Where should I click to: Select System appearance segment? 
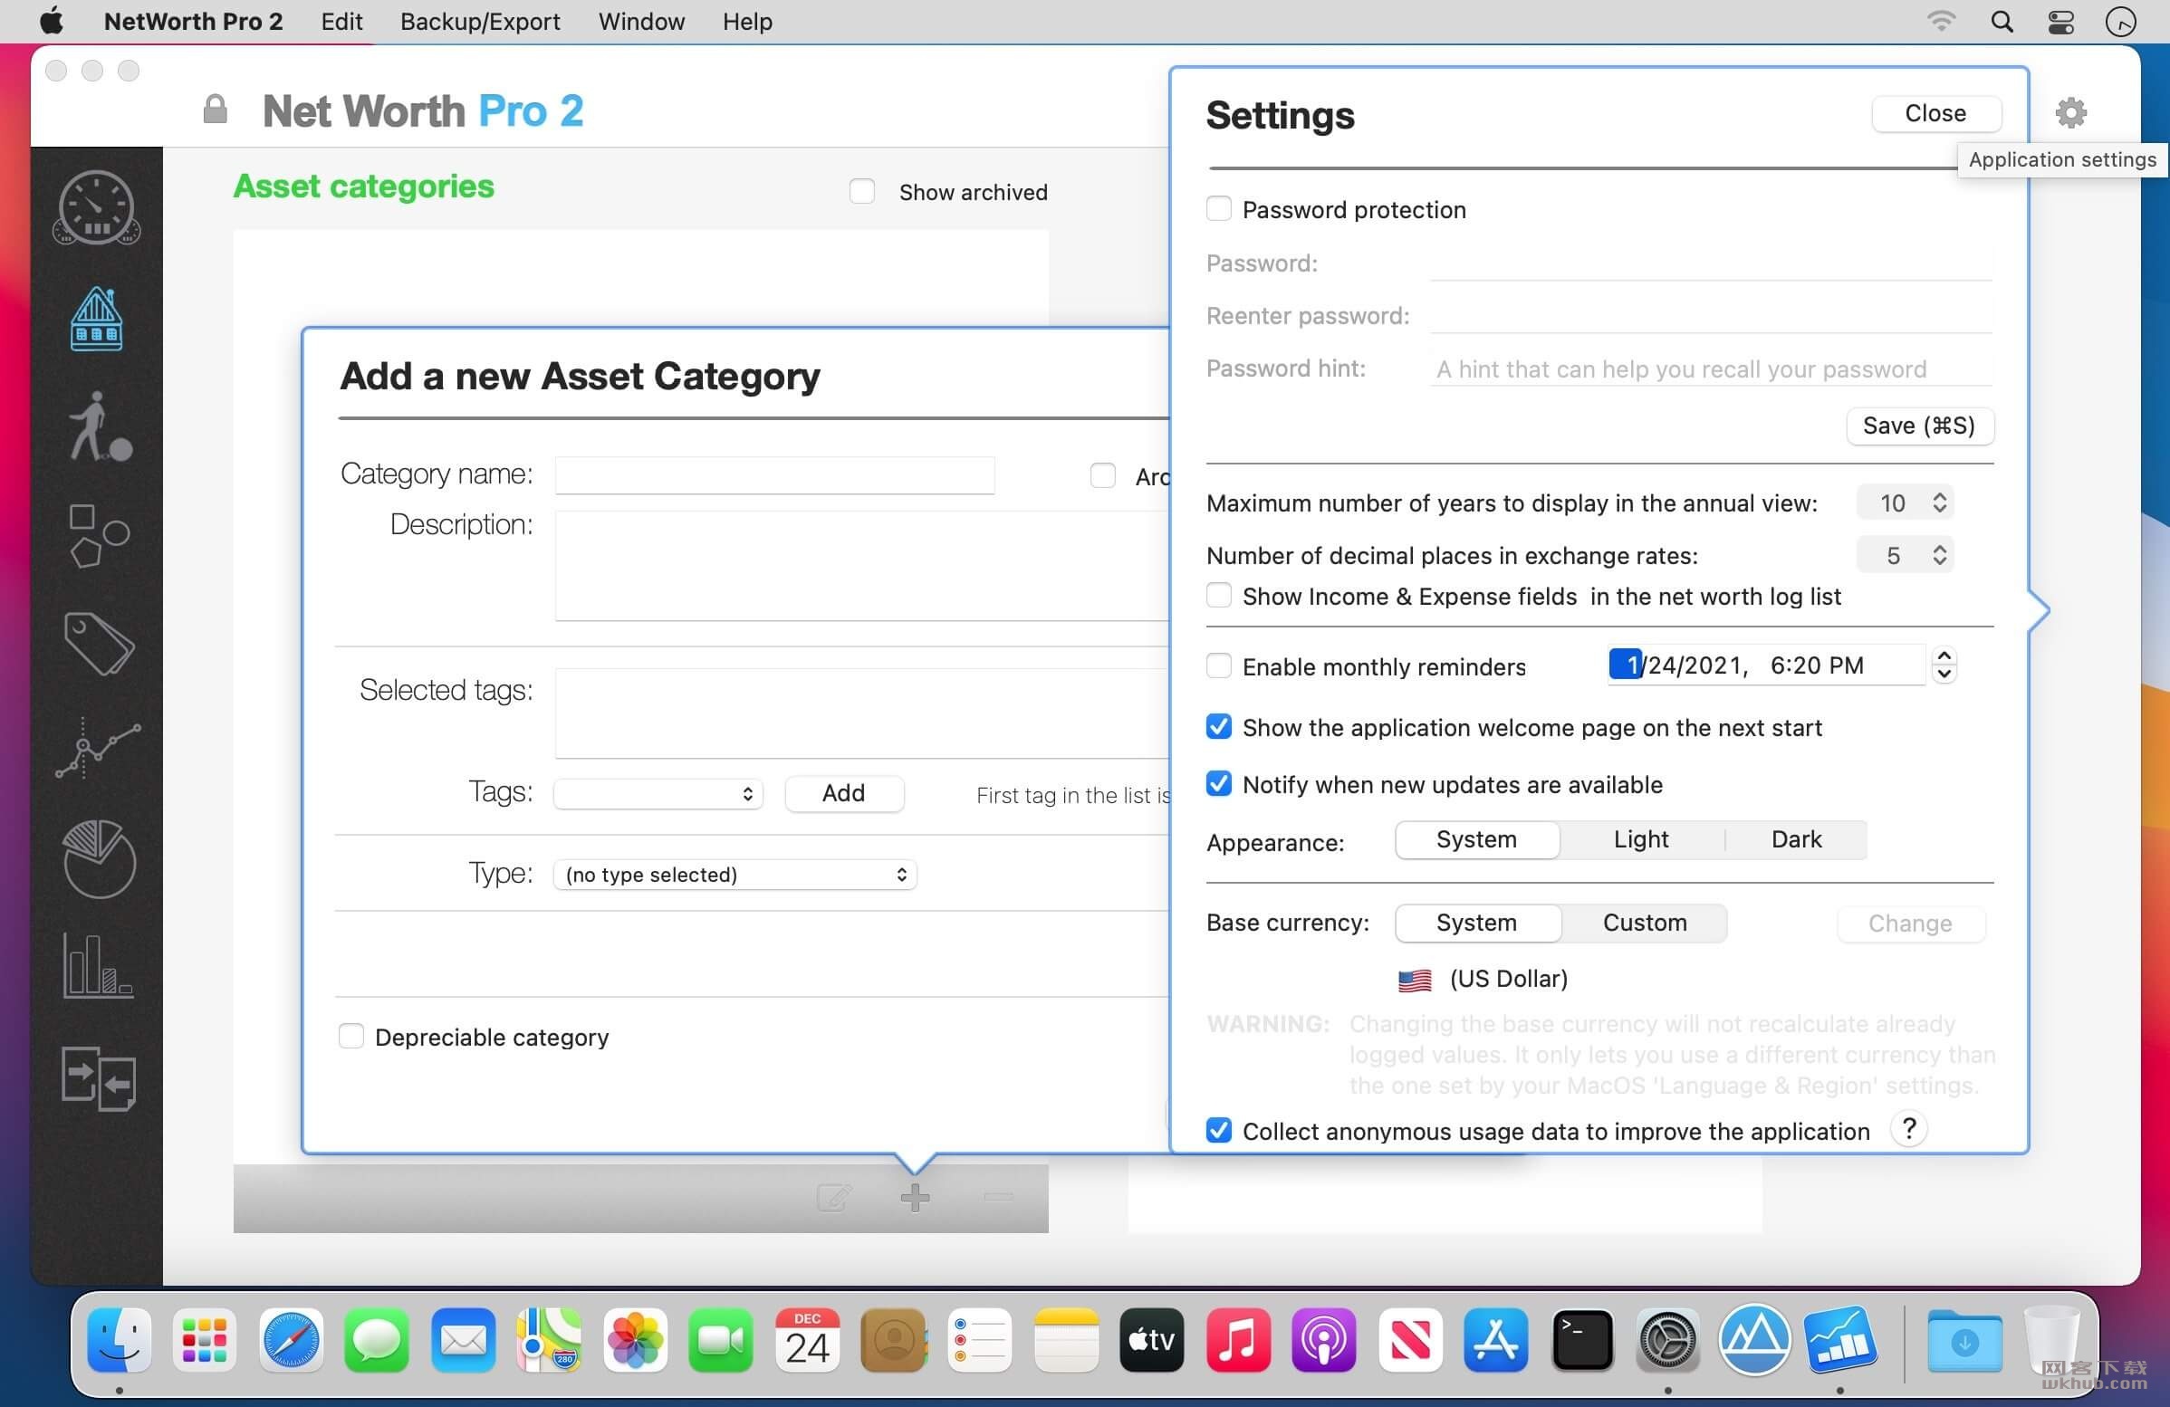(1477, 839)
